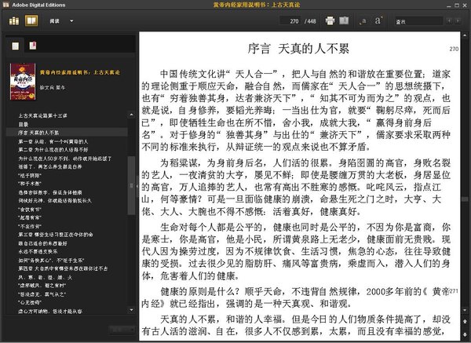Go to next page arrow
This screenshot has height=343, width=471.
point(463,333)
